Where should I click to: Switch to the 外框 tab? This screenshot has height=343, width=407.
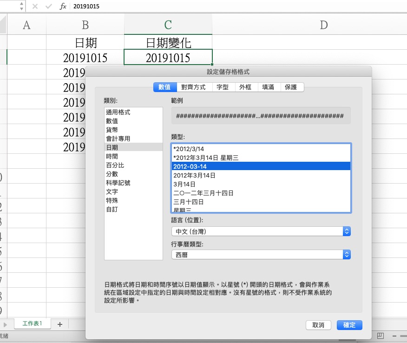pyautogui.click(x=245, y=87)
